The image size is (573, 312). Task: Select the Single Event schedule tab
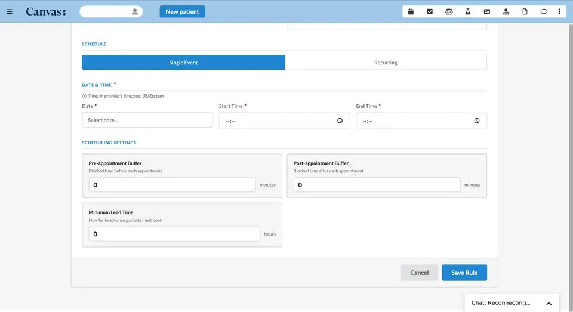(183, 63)
